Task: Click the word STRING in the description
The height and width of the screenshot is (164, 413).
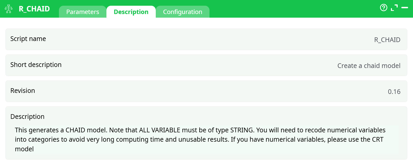Action: 242,130
